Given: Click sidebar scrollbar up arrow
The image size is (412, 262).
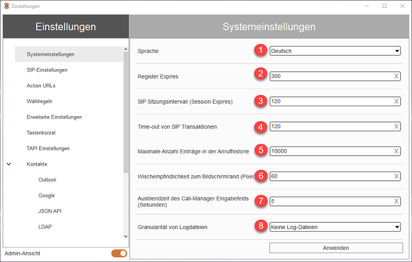Looking at the screenshot, I should [x=126, y=49].
